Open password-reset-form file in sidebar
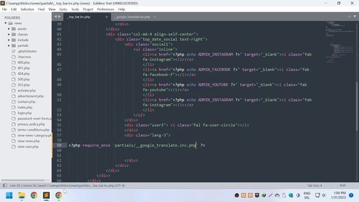The width and height of the screenshot is (359, 202). tap(34, 118)
